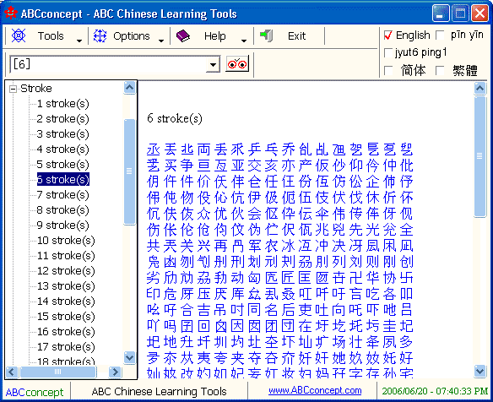Click the Options crosshair icon
Screen dimensions: 493x402
click(100, 35)
